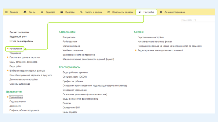The width and height of the screenshot is (218, 122).
Task: Open Кадровый учет settings
Action: point(18,37)
